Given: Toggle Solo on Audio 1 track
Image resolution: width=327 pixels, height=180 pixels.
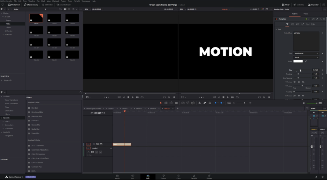Looking at the screenshot, I should click(x=96, y=152).
